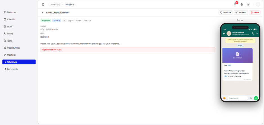Click the contact avatar in phone preview
The width and height of the screenshot is (264, 125).
tap(229, 33)
